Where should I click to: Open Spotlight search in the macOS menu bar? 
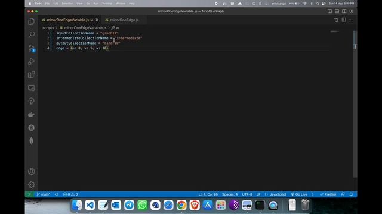[318, 4]
